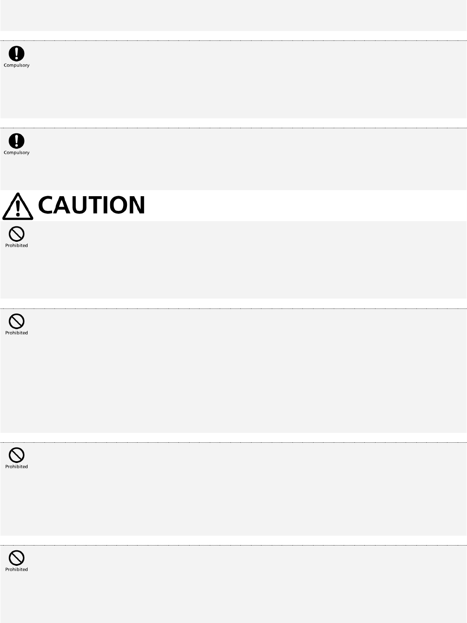467x623 pixels.
Task: Click the second 'Prohibited' text label
Action: [16, 333]
